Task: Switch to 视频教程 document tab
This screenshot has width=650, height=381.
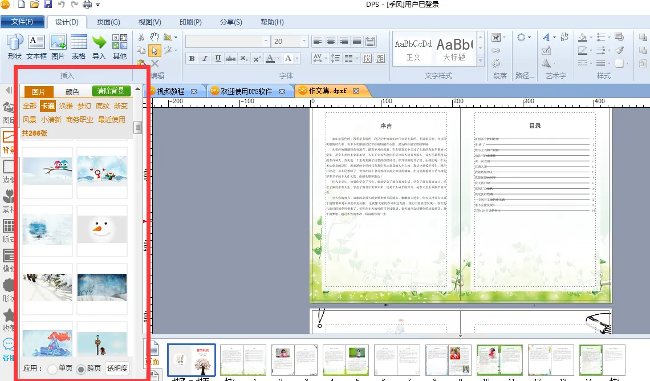Action: pyautogui.click(x=170, y=91)
